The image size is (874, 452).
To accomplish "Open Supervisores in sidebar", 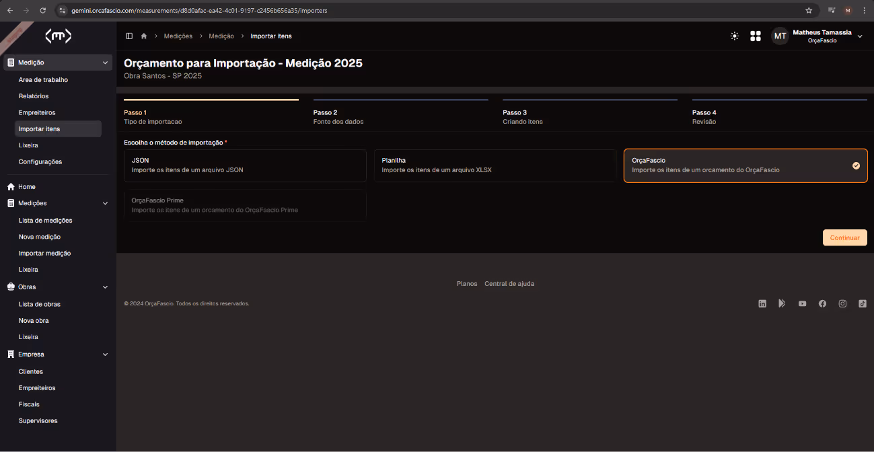I will [x=38, y=421].
